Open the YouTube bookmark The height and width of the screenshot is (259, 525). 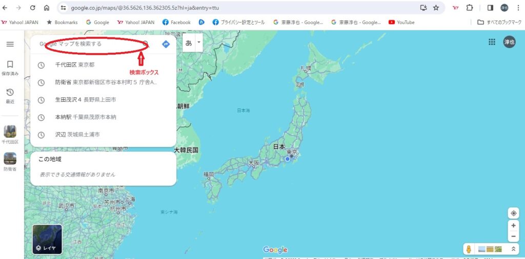pyautogui.click(x=401, y=23)
